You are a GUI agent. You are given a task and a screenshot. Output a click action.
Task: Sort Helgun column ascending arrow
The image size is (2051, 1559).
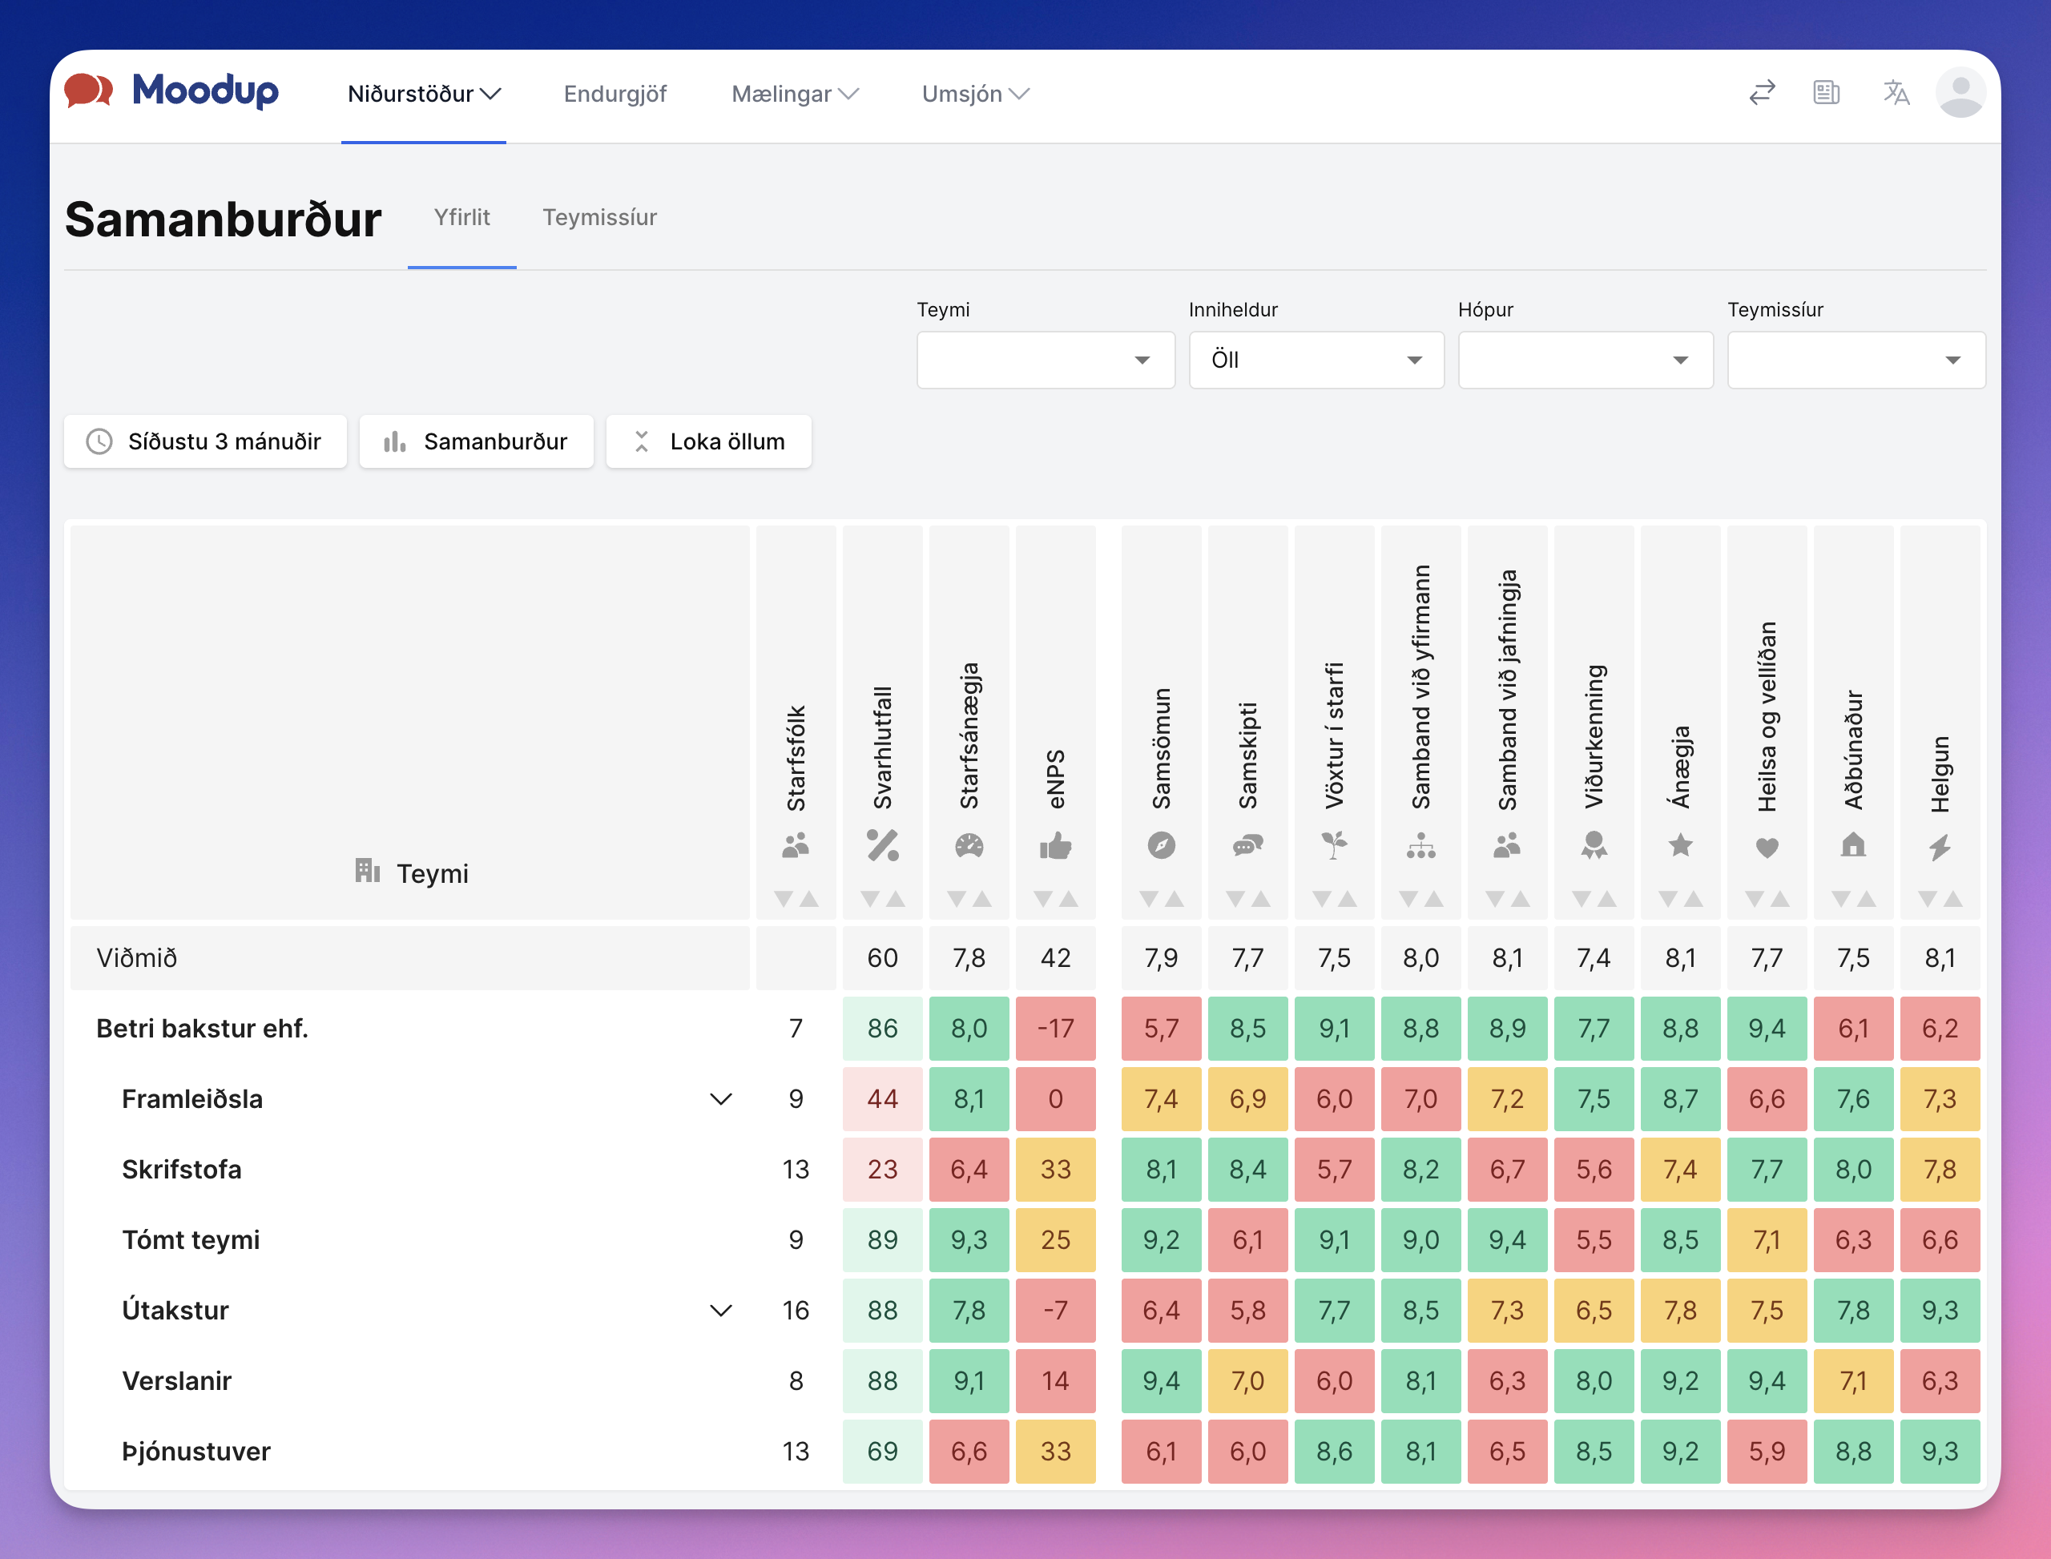click(x=1952, y=898)
